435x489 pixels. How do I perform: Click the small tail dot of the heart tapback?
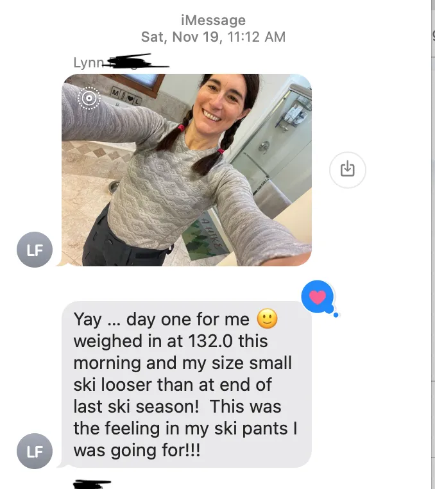[336, 315]
